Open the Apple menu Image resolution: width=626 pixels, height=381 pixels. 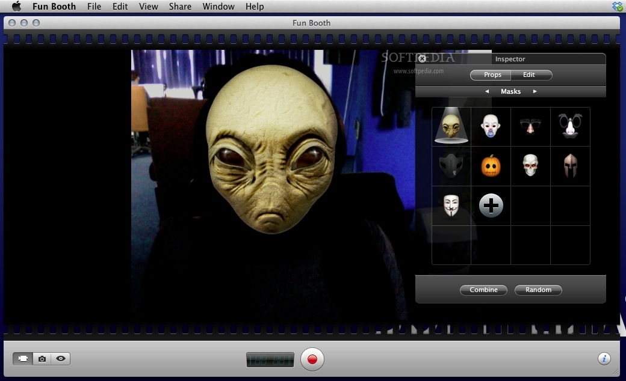coord(16,7)
